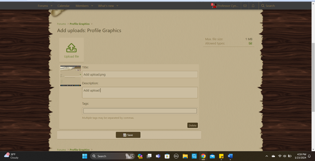Expand the What's new dropdown arrow
The image size is (315, 161).
coord(117,6)
